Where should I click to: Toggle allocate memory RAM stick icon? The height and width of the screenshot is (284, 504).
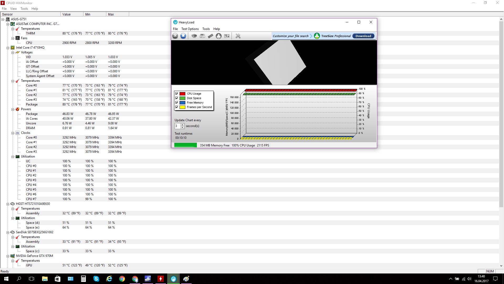pyautogui.click(x=211, y=36)
